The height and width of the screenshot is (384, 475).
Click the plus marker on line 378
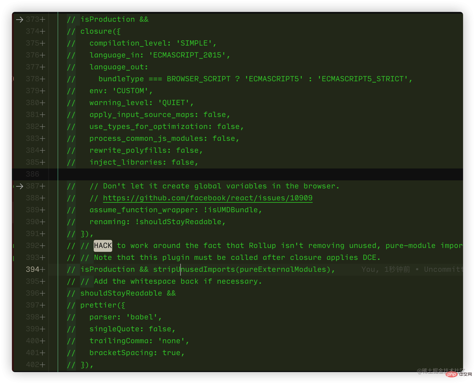[43, 79]
